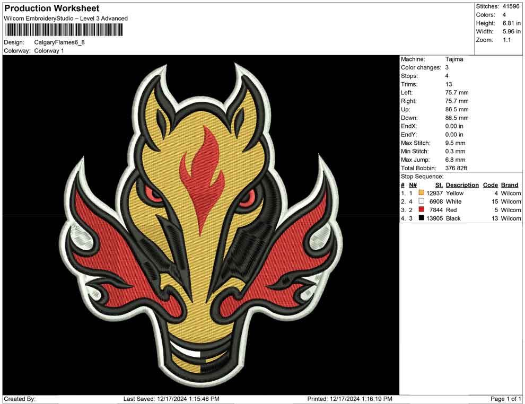
Task: Click the Width value '5.96 in'
Action: pyautogui.click(x=511, y=31)
